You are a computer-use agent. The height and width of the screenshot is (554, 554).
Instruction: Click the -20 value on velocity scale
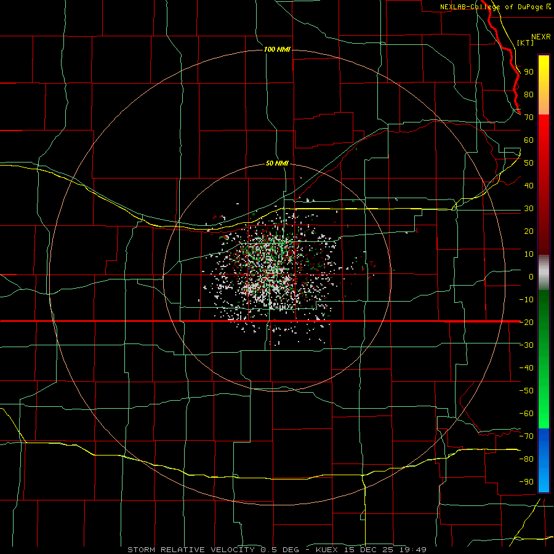[526, 322]
